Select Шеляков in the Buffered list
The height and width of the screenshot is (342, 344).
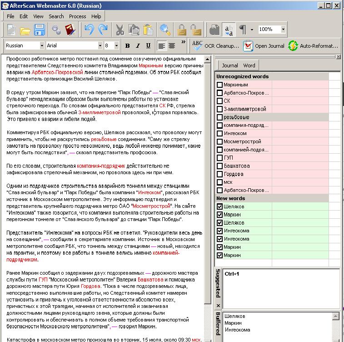(x=235, y=316)
